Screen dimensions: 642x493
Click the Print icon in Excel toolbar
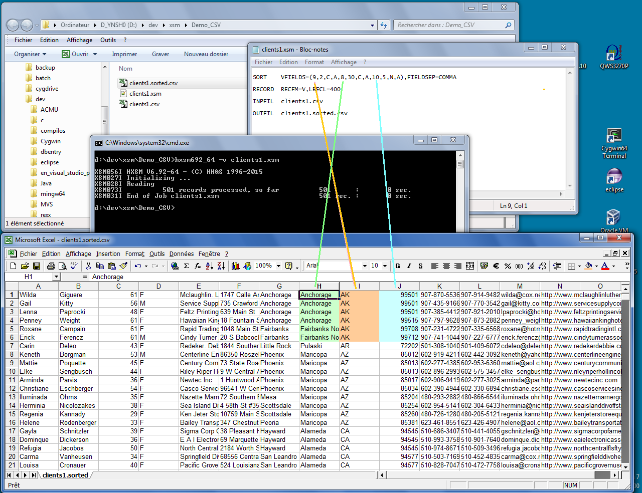coord(51,266)
